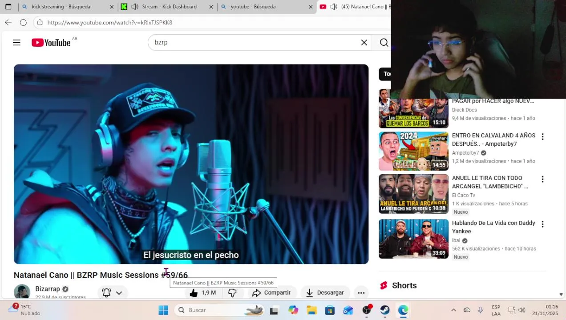This screenshot has height=320, width=566.
Task: Open the Bizarrap channel avatar
Action: click(22, 292)
